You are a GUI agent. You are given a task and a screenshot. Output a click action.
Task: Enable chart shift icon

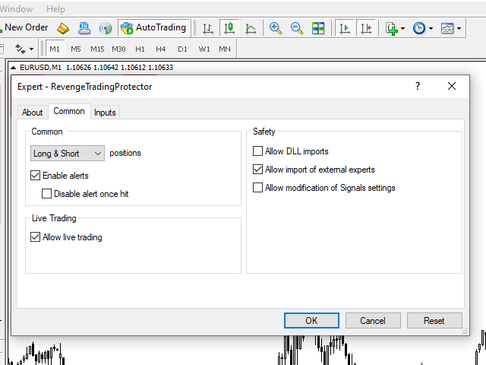tap(366, 28)
